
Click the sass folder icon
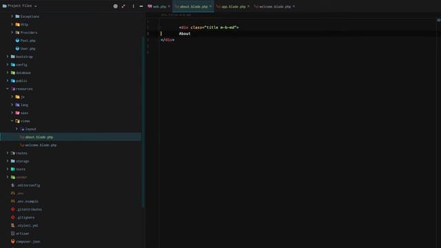click(x=17, y=113)
